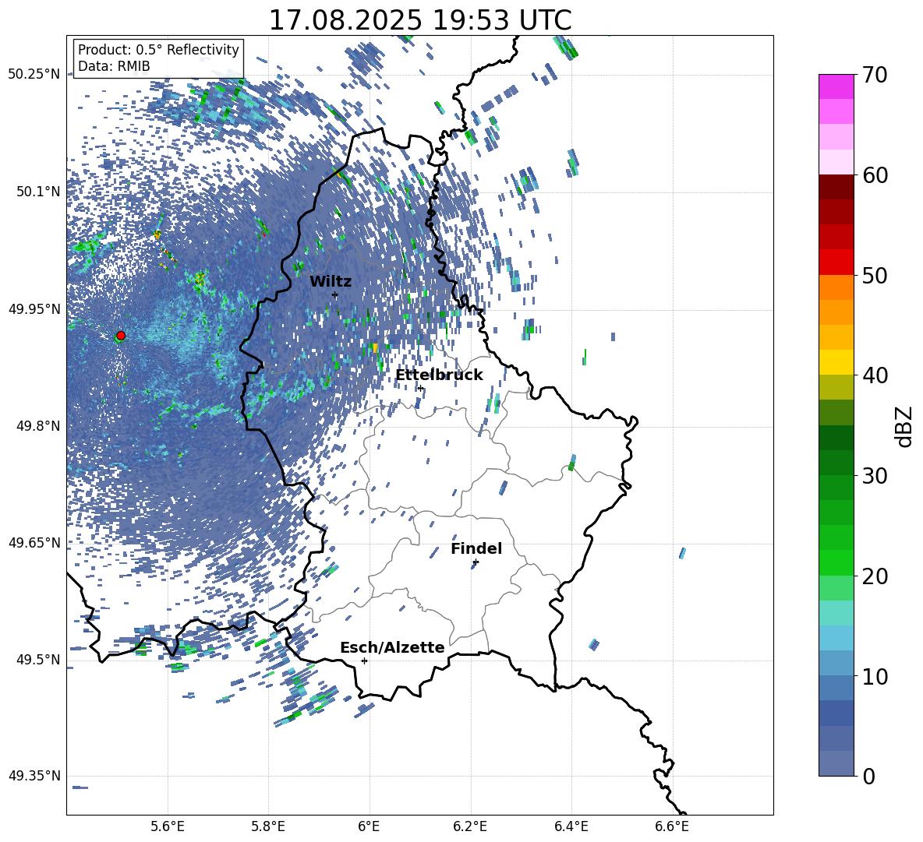Click the Data: RMIB text
Image resolution: width=923 pixels, height=842 pixels.
114,66
